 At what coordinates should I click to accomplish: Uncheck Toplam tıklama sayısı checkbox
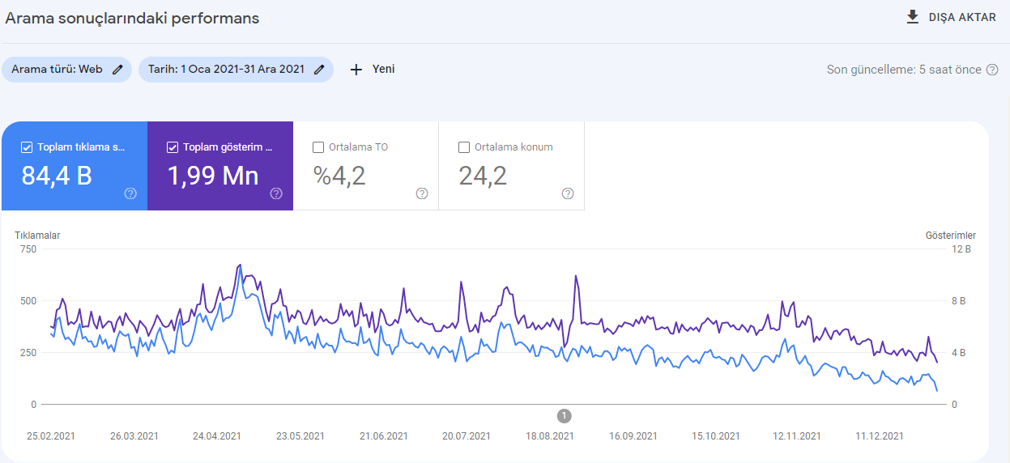(27, 147)
